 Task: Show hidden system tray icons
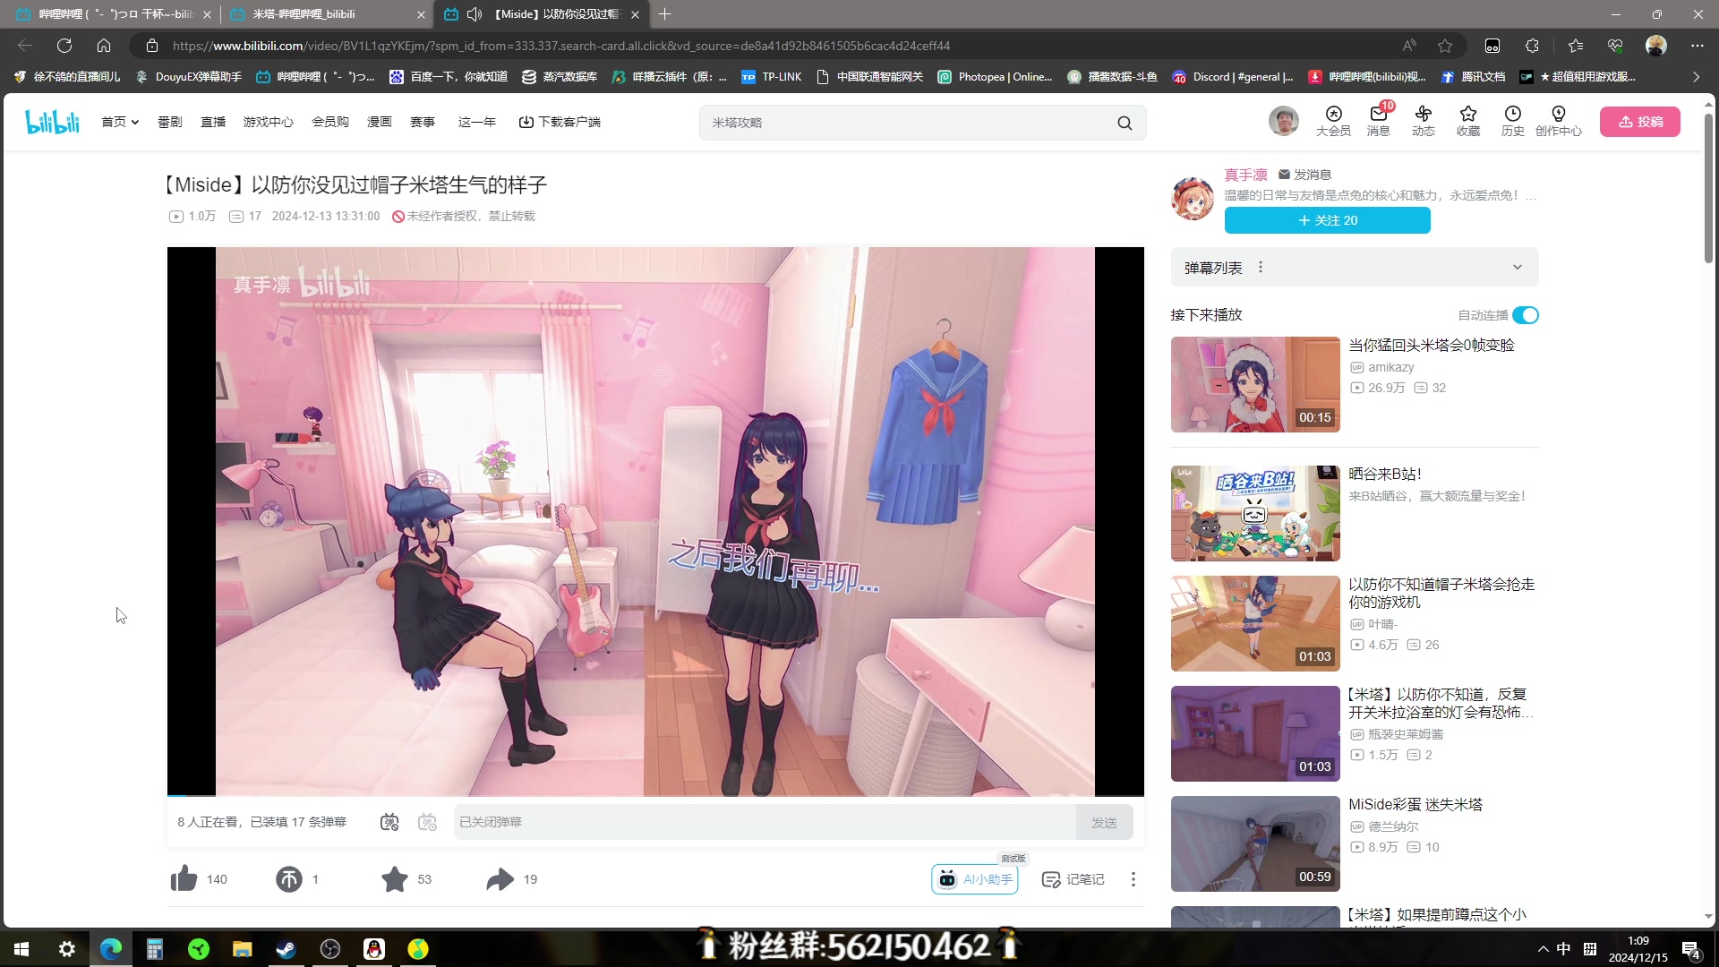1543,949
